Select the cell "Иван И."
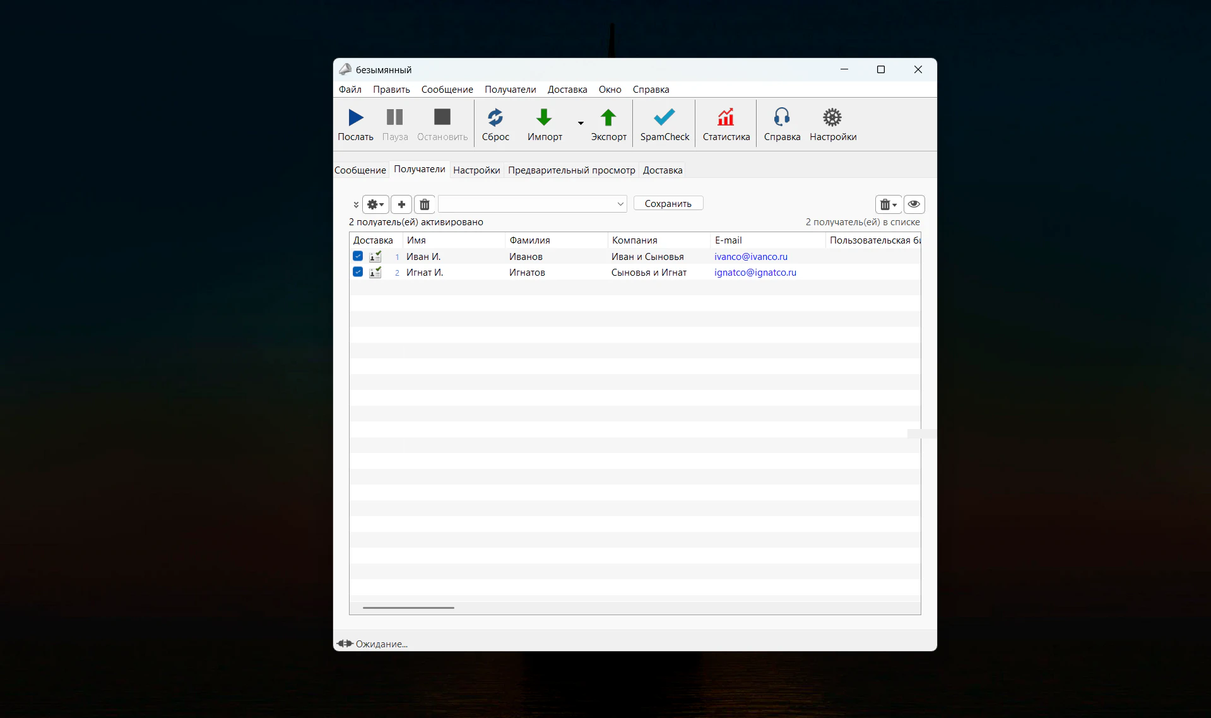 pyautogui.click(x=423, y=257)
